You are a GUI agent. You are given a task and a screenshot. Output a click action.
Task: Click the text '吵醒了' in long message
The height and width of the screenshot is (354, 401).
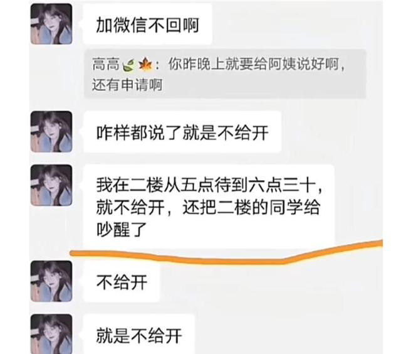click(122, 229)
